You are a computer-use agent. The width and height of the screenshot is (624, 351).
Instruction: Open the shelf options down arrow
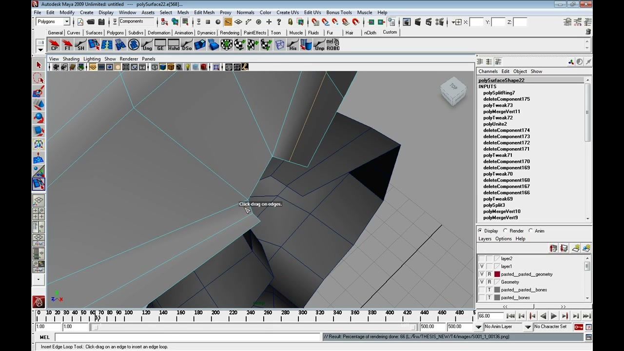pos(40,50)
